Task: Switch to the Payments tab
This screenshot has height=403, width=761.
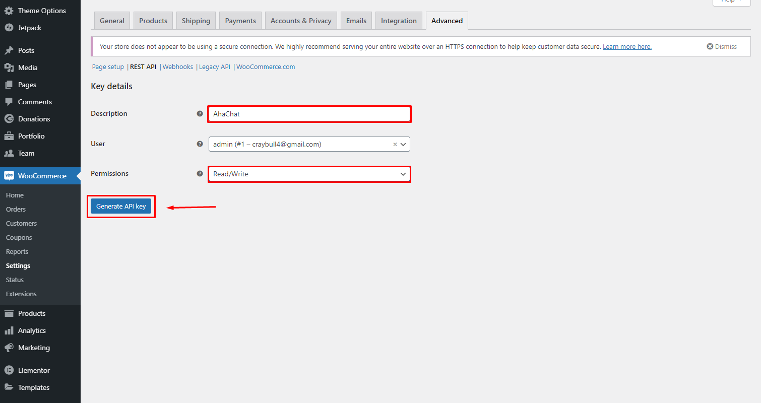Action: (x=240, y=21)
